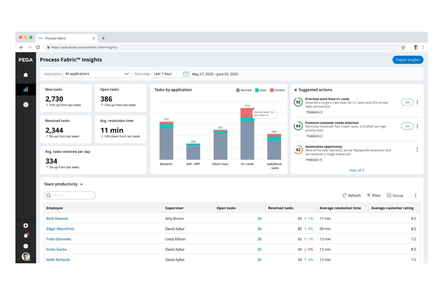
Task: Open the Edgar Mannfried employee link
Action: 60,229
